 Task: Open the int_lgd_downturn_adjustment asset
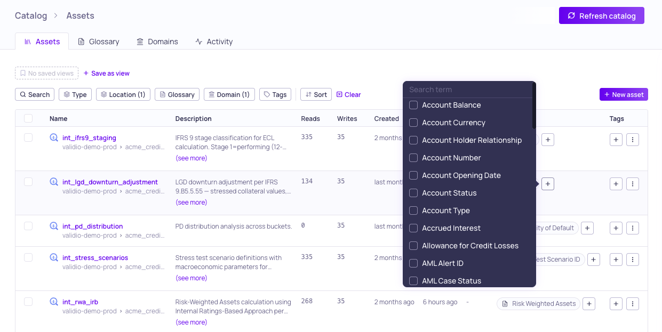110,182
